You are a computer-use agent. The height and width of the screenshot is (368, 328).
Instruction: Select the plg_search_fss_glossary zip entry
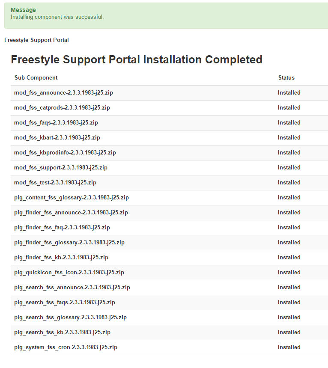tap(70, 318)
